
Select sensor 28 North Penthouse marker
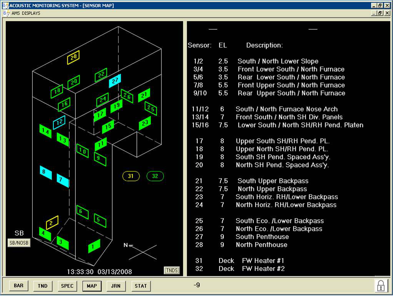pyautogui.click(x=73, y=57)
